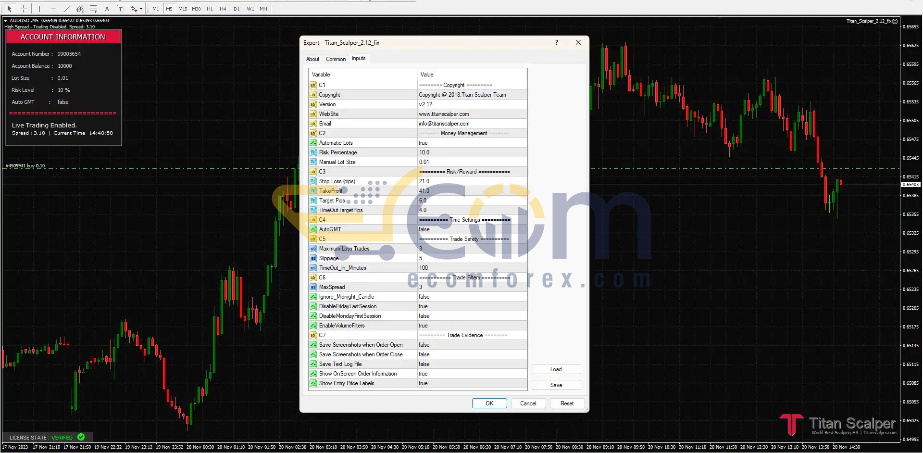Switch chart to M15 timeframe
923x453 pixels.
pyautogui.click(x=183, y=9)
